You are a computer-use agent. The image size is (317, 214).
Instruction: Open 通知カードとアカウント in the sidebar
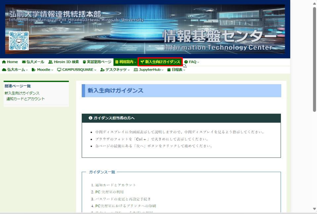pos(26,99)
